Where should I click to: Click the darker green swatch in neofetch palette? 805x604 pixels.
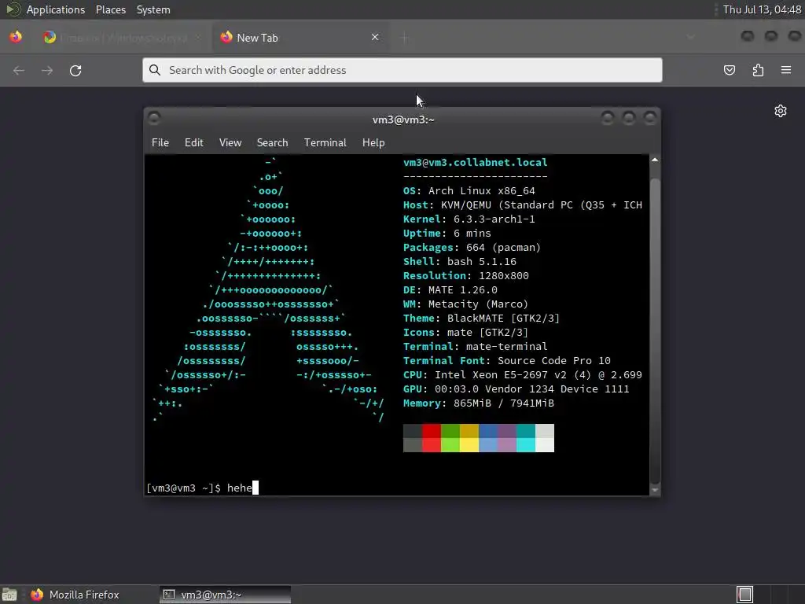450,431
